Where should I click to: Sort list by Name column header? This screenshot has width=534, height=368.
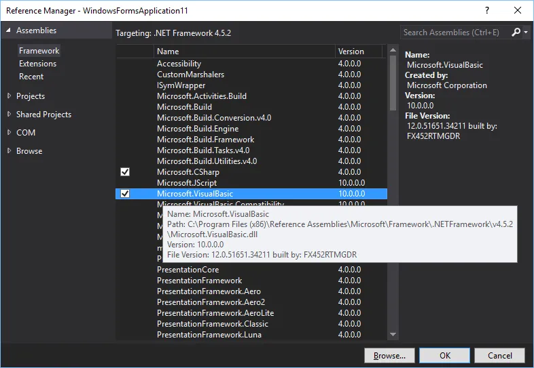pyautogui.click(x=245, y=52)
